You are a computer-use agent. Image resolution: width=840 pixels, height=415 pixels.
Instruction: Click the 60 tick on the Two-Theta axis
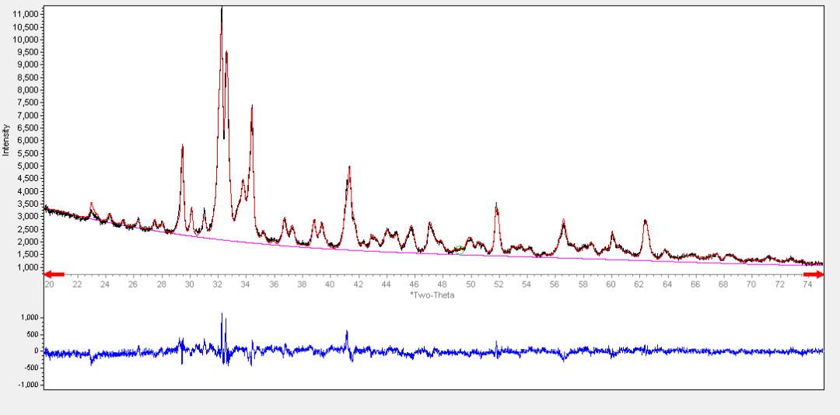[611, 285]
